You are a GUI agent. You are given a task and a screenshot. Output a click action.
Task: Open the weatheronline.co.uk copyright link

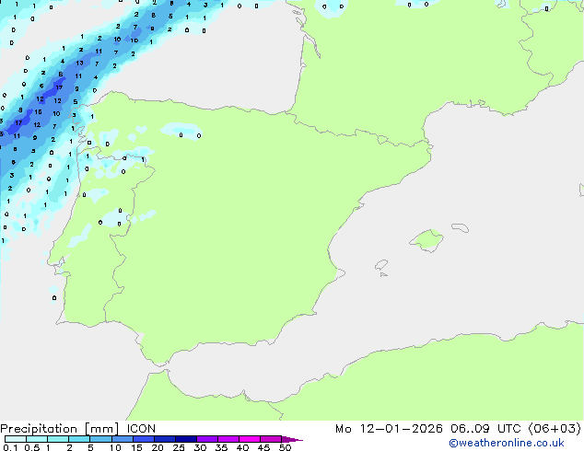point(507,443)
